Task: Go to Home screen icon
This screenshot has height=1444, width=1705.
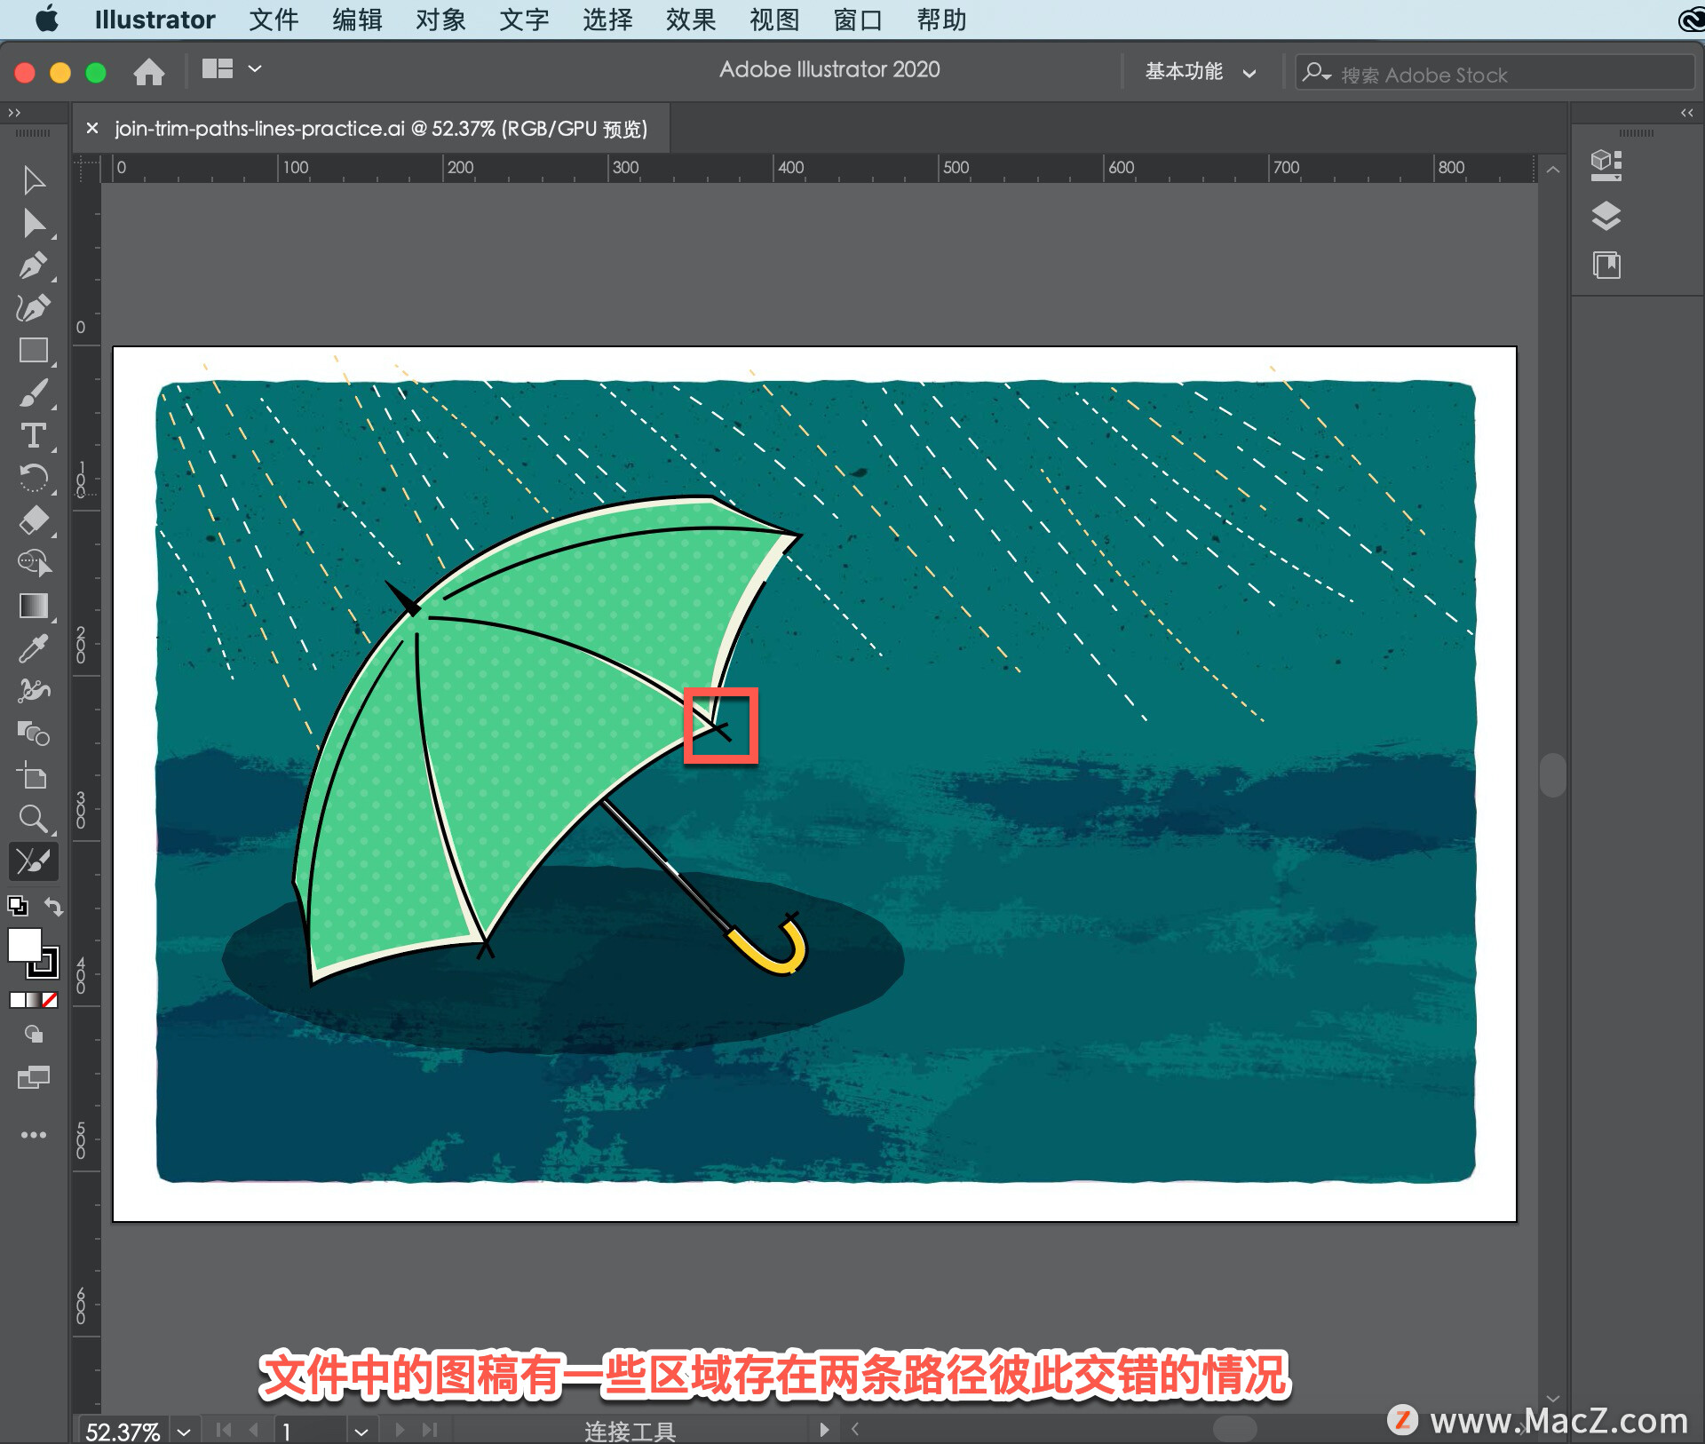Action: [149, 71]
